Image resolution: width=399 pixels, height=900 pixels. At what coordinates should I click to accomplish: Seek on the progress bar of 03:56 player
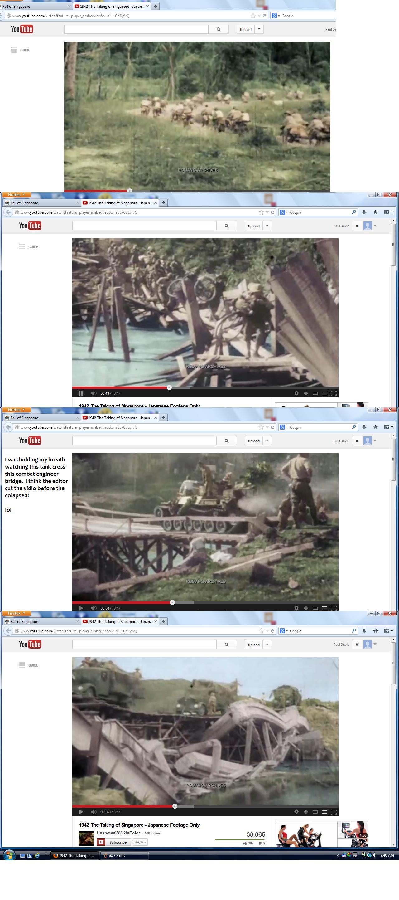(205, 806)
